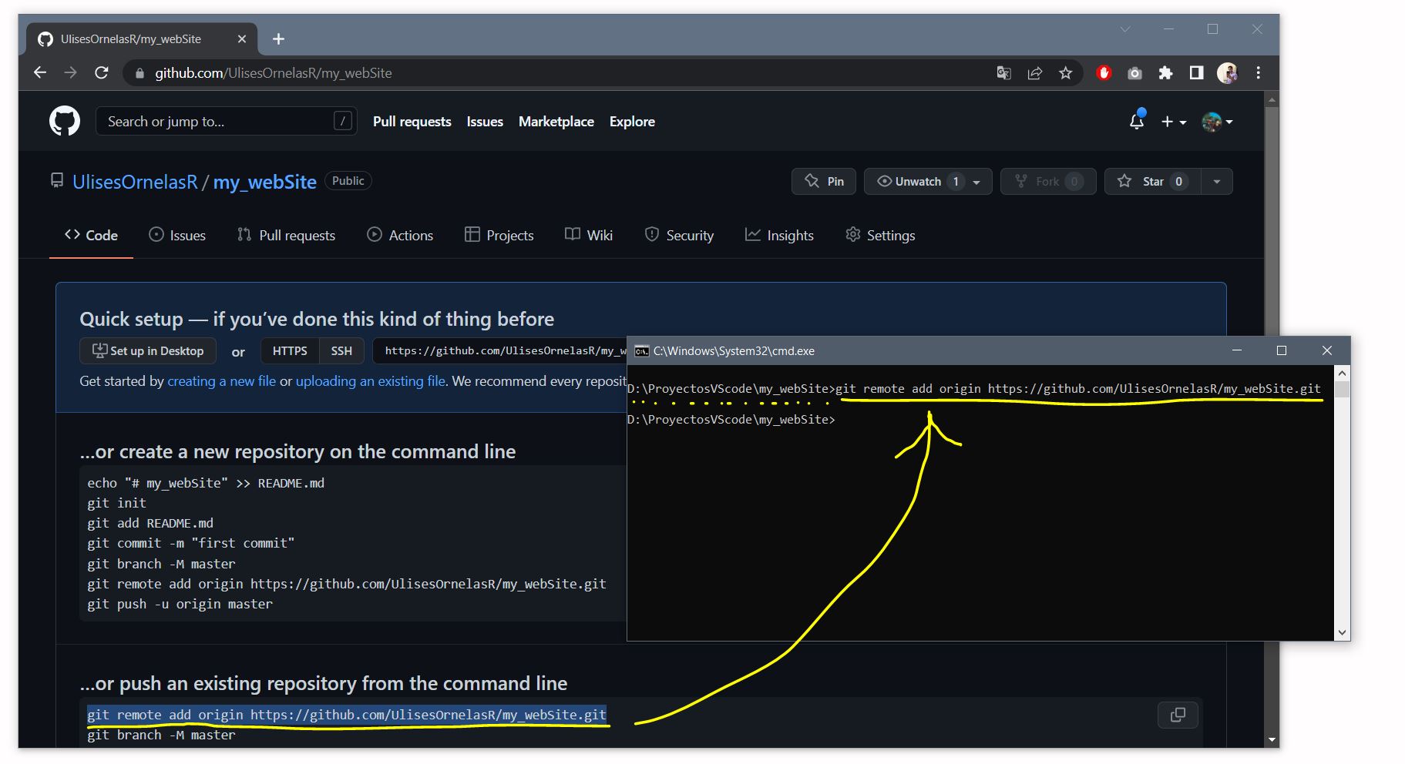This screenshot has width=1405, height=764.
Task: Open the tab search chevron in Chrome
Action: (1125, 29)
